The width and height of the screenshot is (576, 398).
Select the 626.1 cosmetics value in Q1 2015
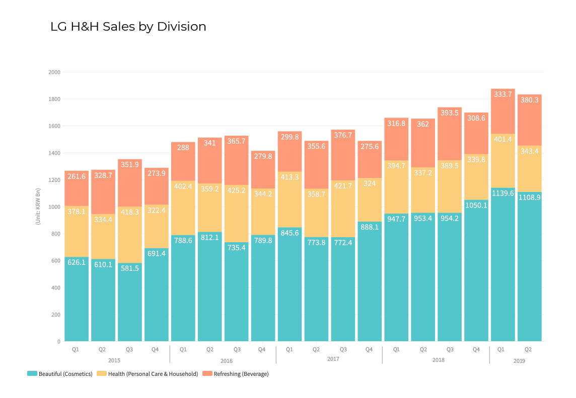pos(77,262)
